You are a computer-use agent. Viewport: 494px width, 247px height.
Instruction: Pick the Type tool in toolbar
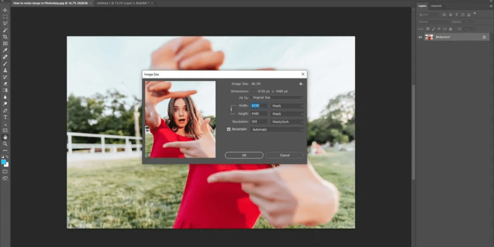[x=5, y=117]
